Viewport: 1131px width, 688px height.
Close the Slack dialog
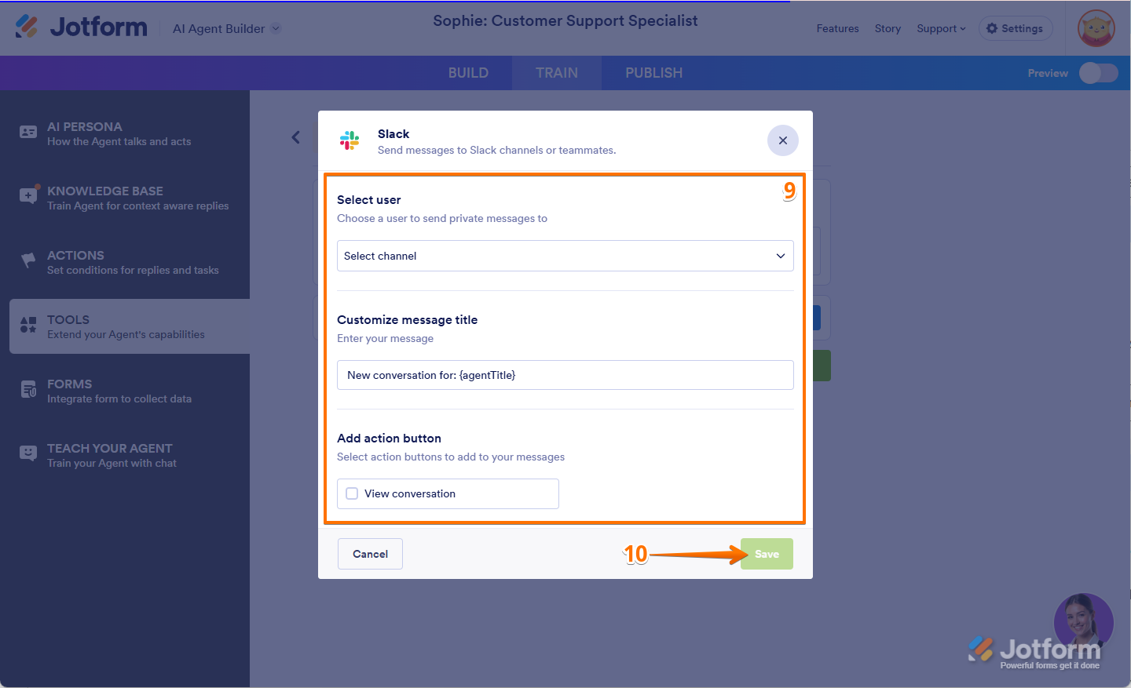pos(783,140)
